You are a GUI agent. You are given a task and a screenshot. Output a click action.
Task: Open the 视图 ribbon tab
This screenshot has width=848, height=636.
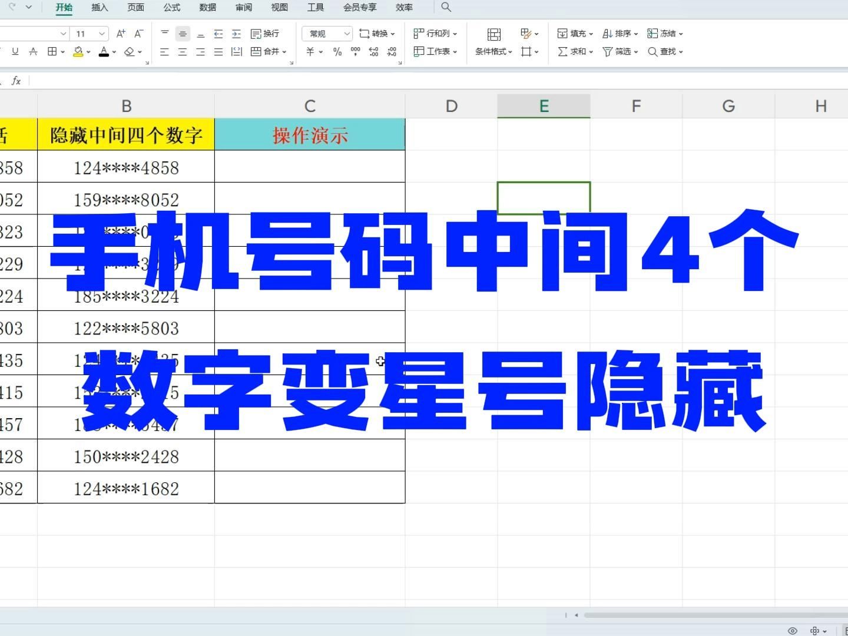point(279,7)
